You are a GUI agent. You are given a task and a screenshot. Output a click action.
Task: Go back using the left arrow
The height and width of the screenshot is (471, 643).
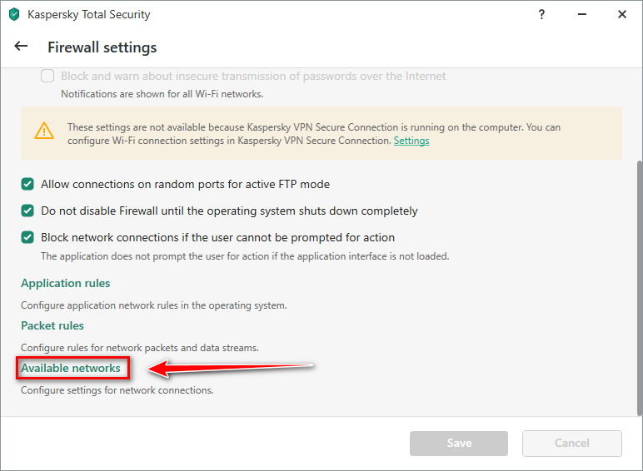21,47
